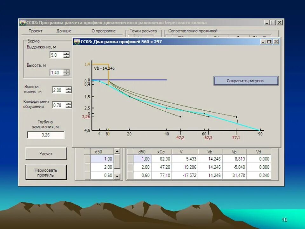Select d50 value 1,00 in left list

click(x=102, y=159)
